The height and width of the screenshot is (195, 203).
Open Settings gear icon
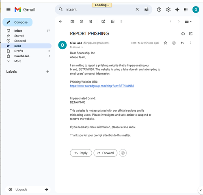point(168,10)
